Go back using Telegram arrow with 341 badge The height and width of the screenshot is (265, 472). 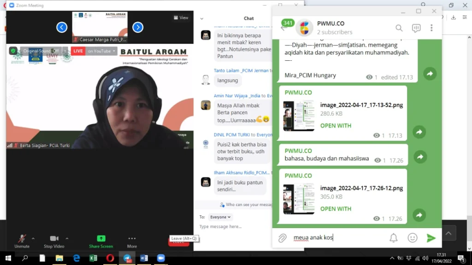[x=284, y=28]
